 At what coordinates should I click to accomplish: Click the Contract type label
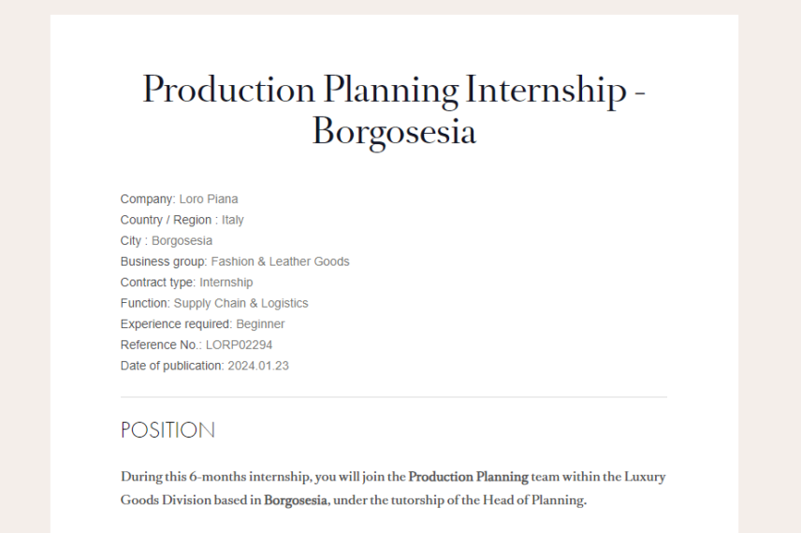158,282
